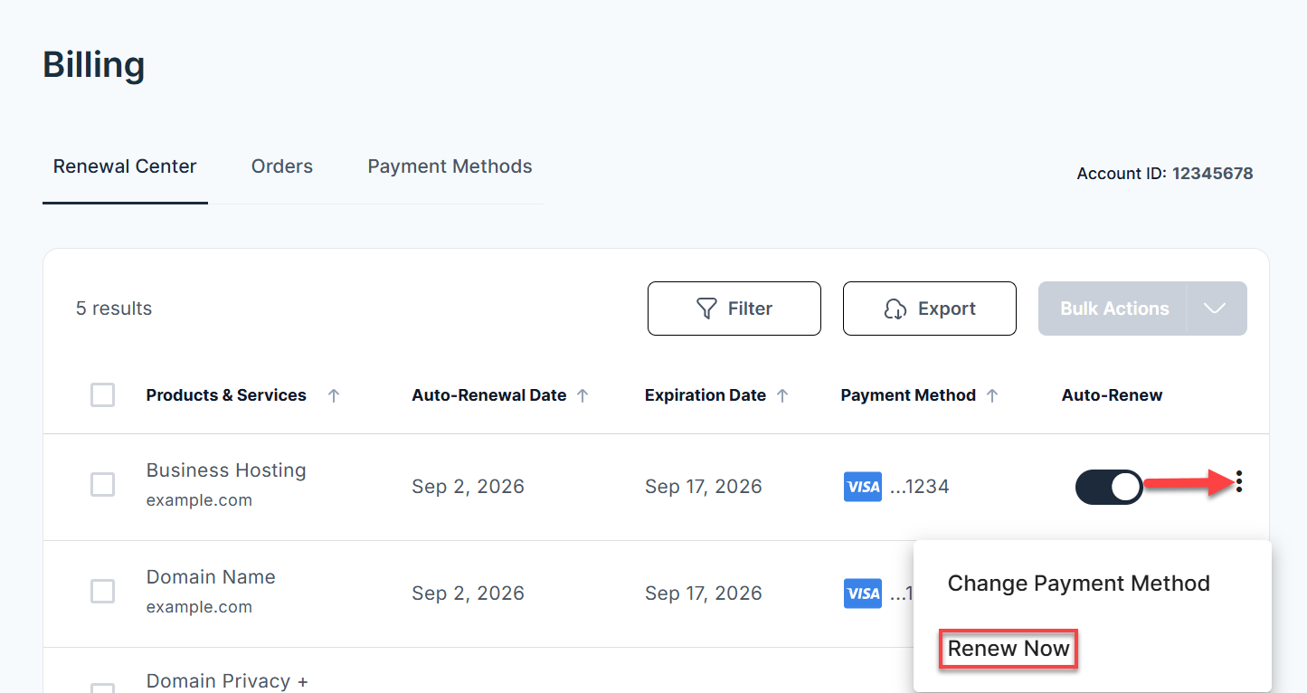Choose Change Payment Method from the menu
The image size is (1307, 693).
point(1078,584)
